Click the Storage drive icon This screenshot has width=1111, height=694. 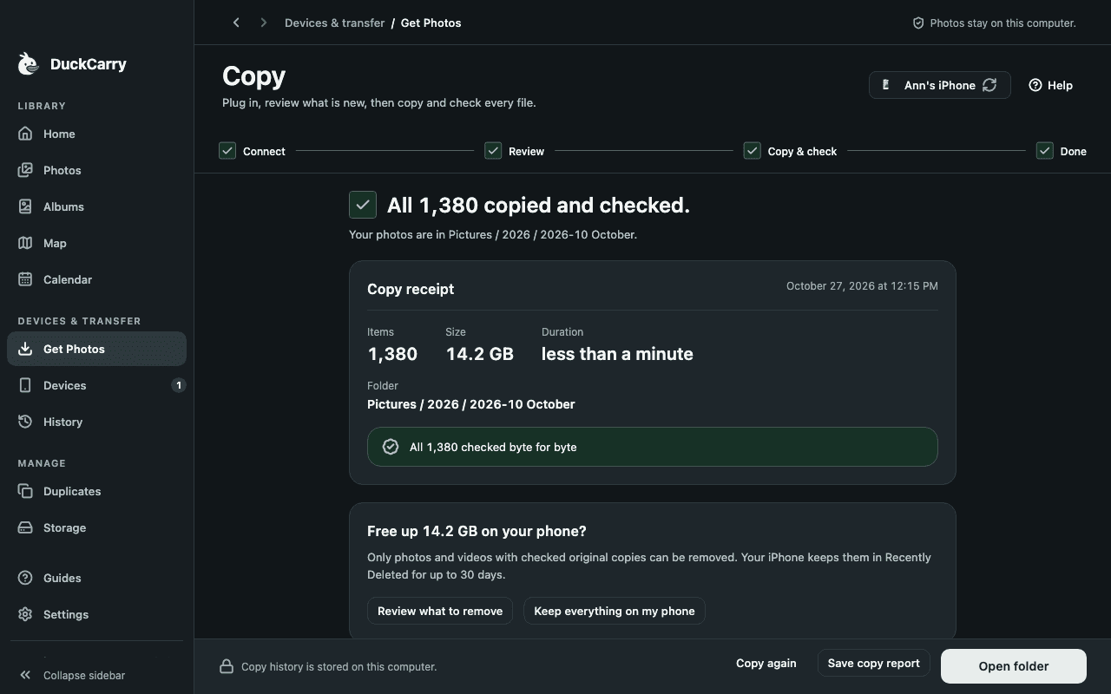point(25,527)
